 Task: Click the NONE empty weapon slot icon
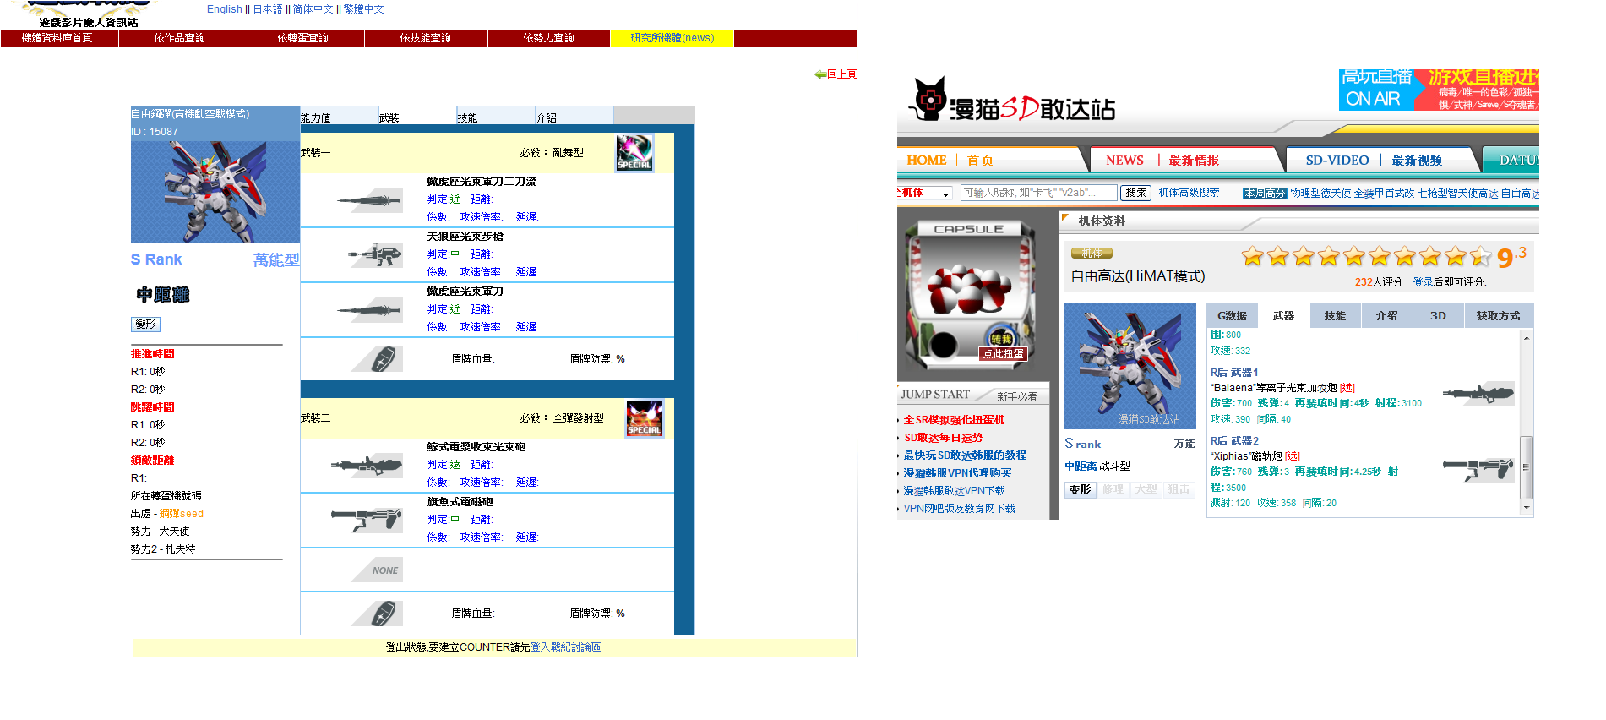pos(378,570)
